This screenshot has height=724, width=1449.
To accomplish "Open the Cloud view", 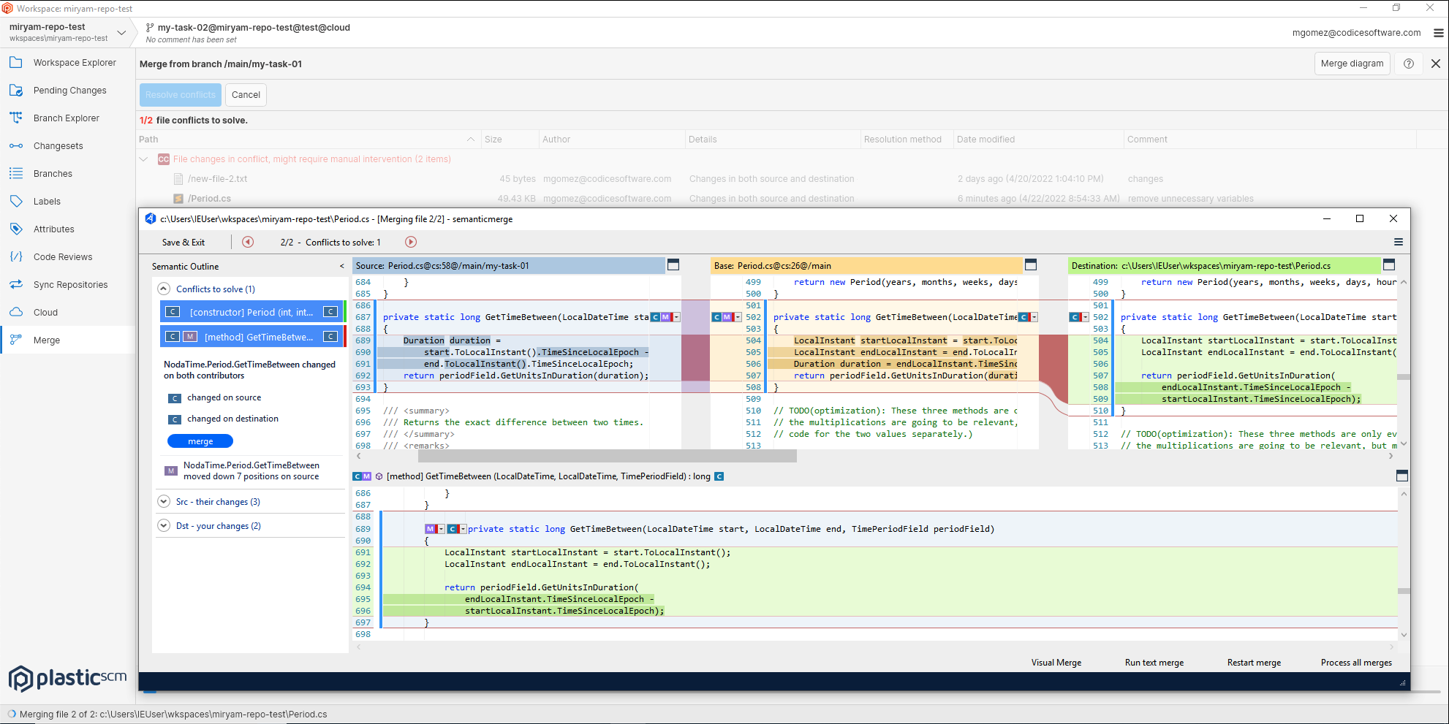I will (x=45, y=312).
